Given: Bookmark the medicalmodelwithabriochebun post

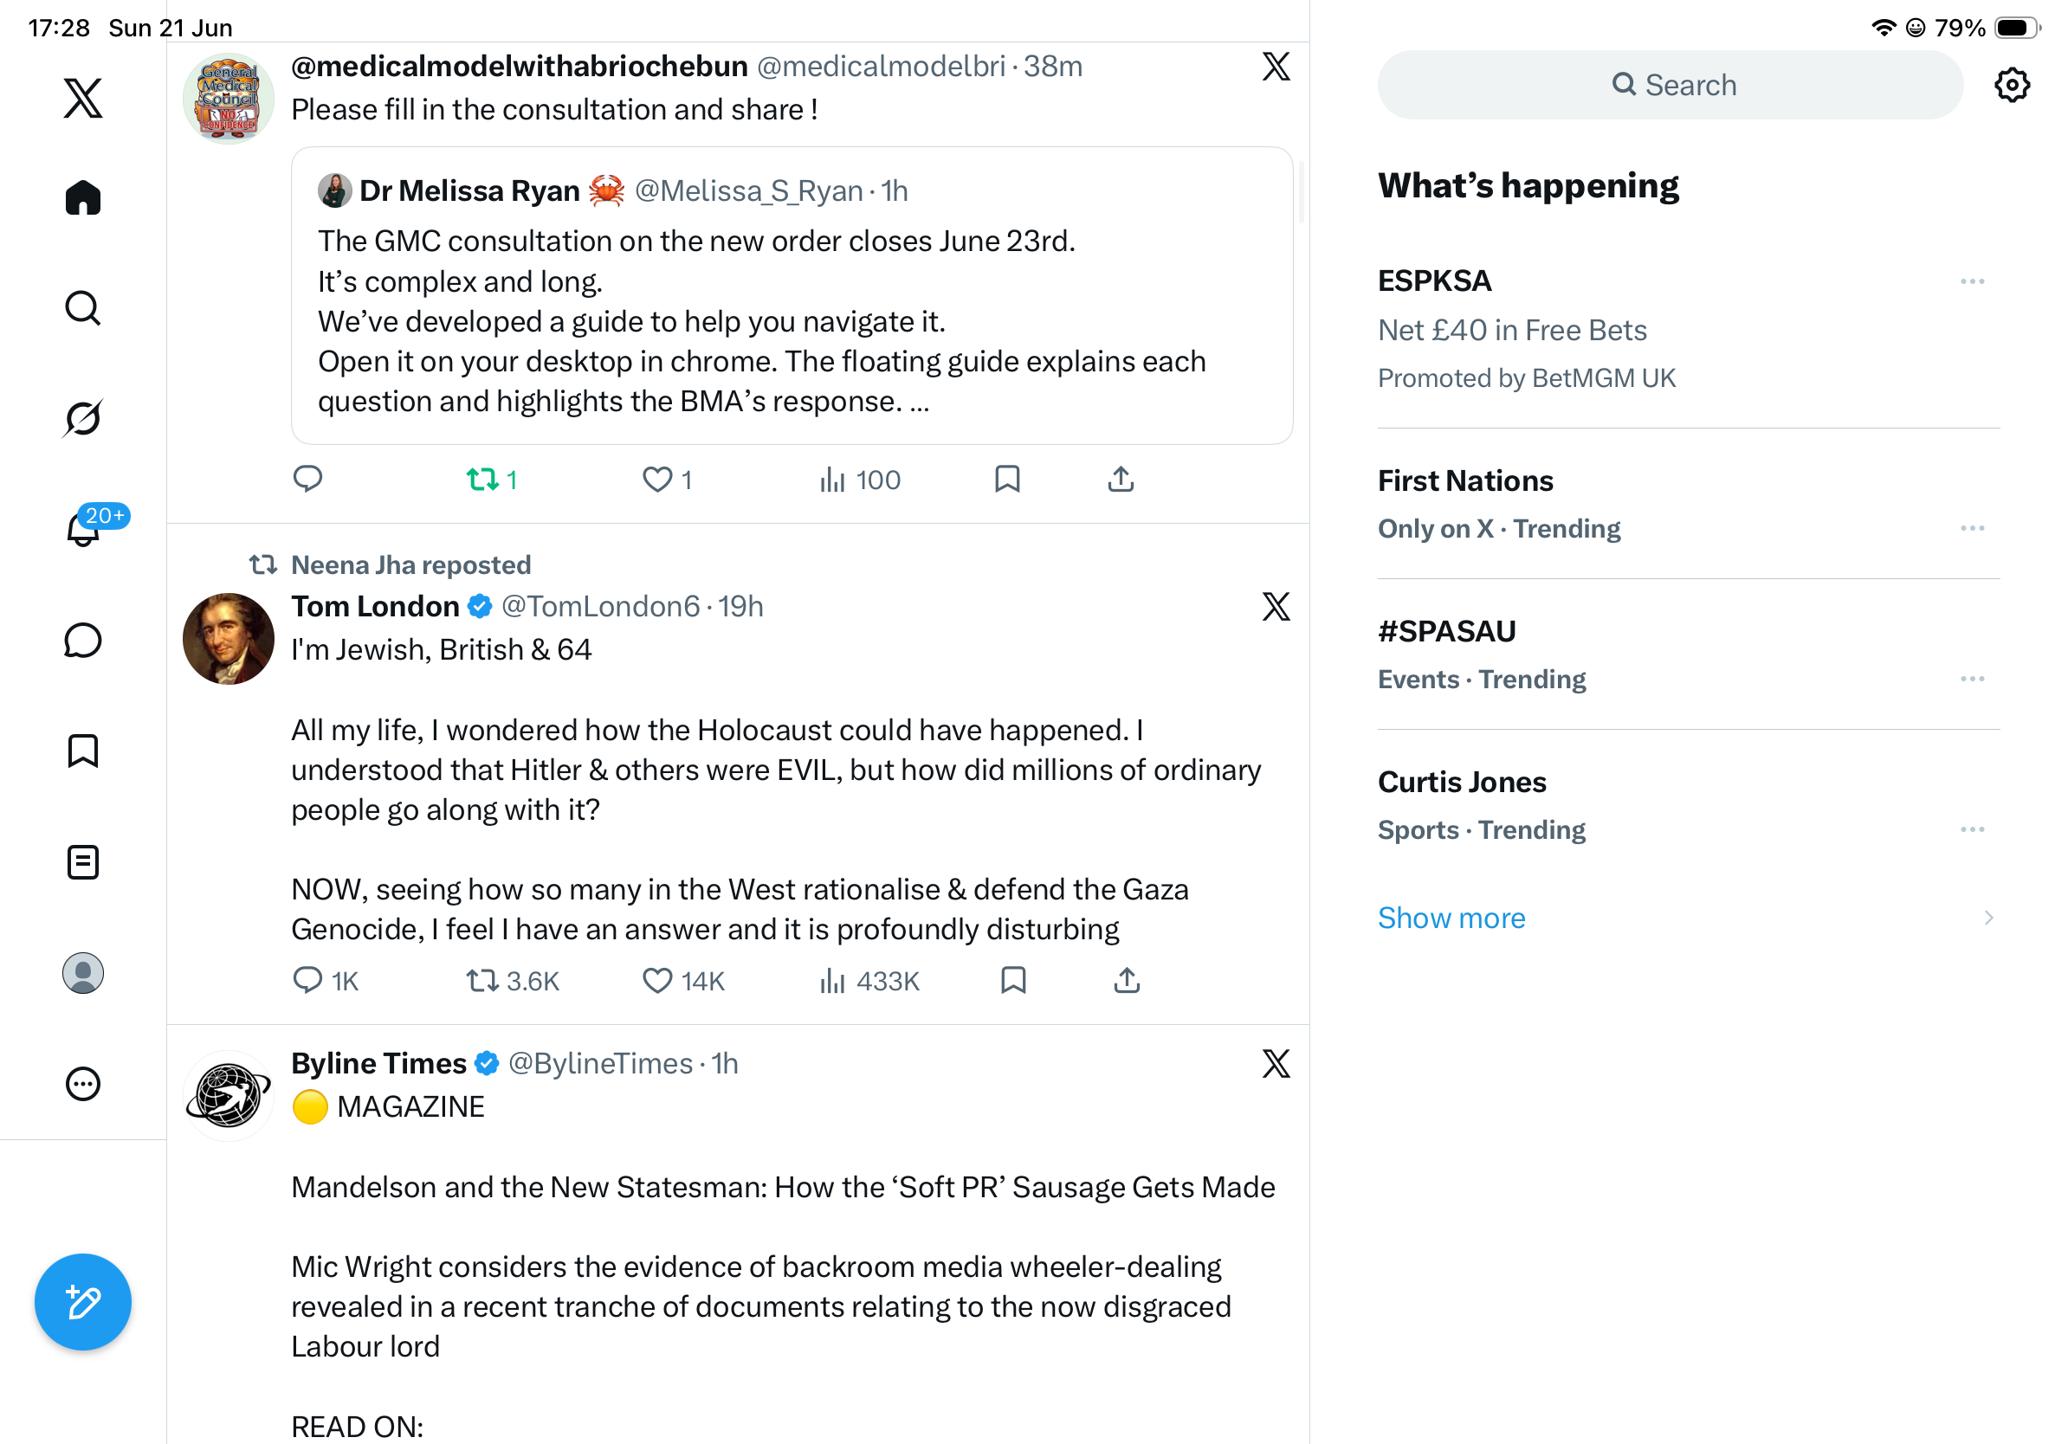Looking at the screenshot, I should point(1007,479).
